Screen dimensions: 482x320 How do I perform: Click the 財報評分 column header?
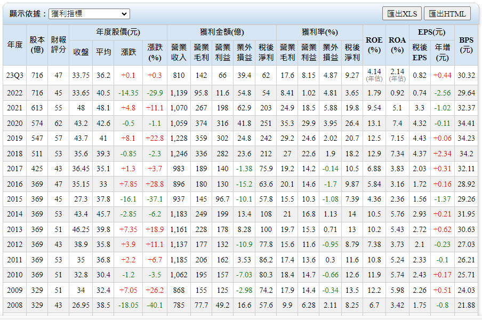59,45
